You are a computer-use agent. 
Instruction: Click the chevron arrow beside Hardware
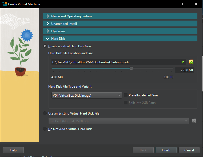point(48,31)
